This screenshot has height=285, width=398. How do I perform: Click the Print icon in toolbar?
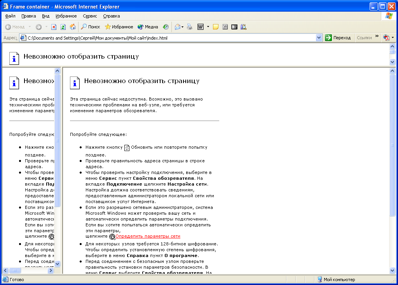tap(190, 27)
